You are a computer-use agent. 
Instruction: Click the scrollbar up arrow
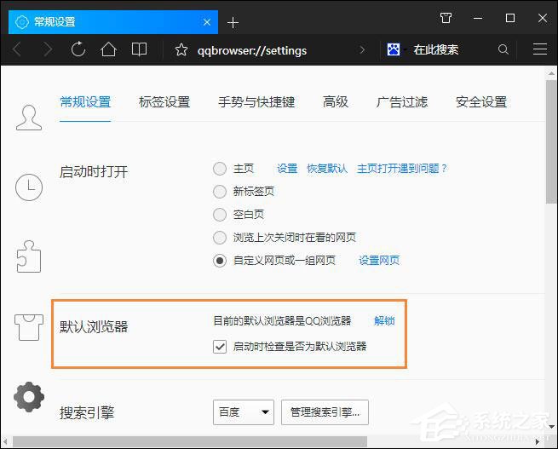click(551, 73)
